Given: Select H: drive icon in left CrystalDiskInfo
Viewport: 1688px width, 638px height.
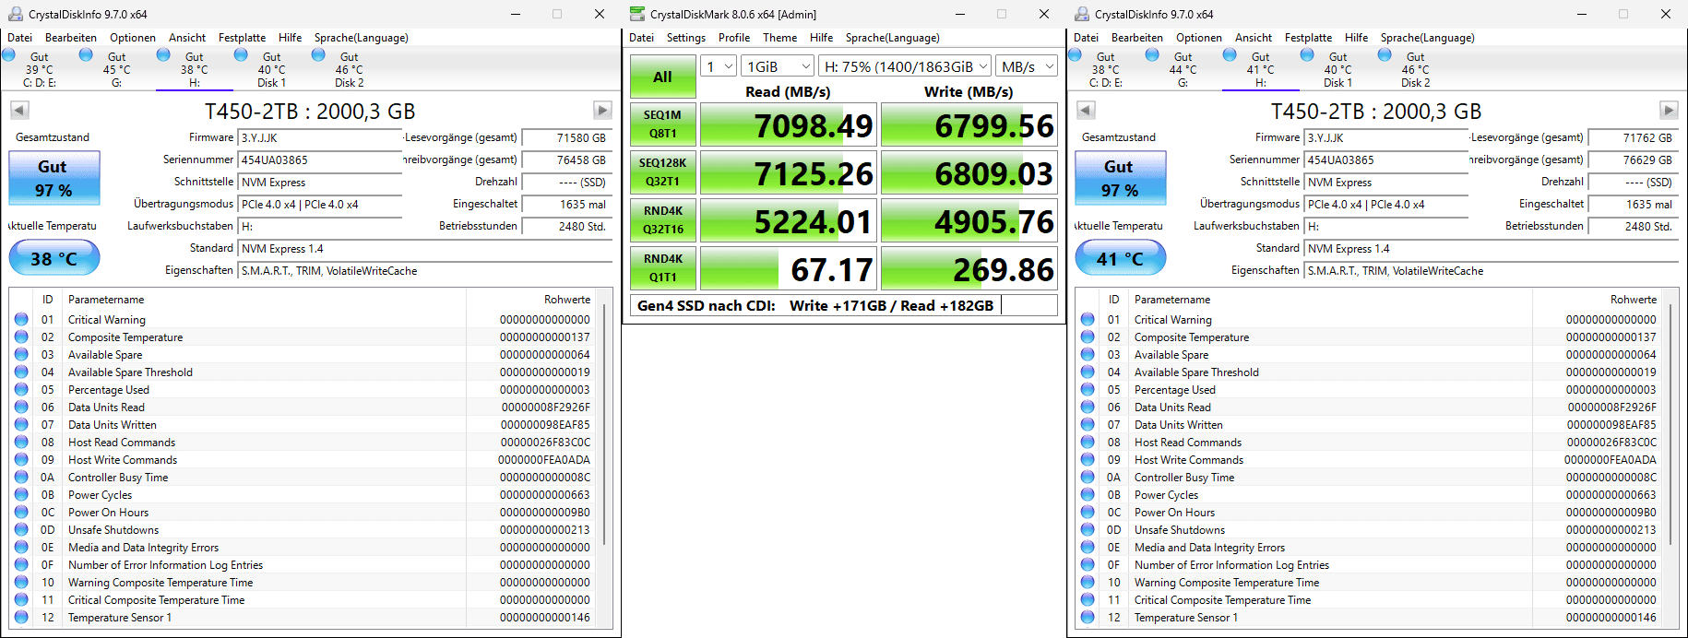Looking at the screenshot, I should point(194,69).
